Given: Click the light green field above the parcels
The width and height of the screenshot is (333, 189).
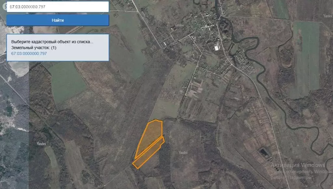Looking at the screenshot, I should (165, 109).
